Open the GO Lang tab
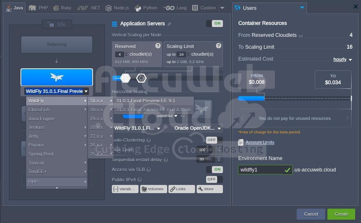 point(175,8)
